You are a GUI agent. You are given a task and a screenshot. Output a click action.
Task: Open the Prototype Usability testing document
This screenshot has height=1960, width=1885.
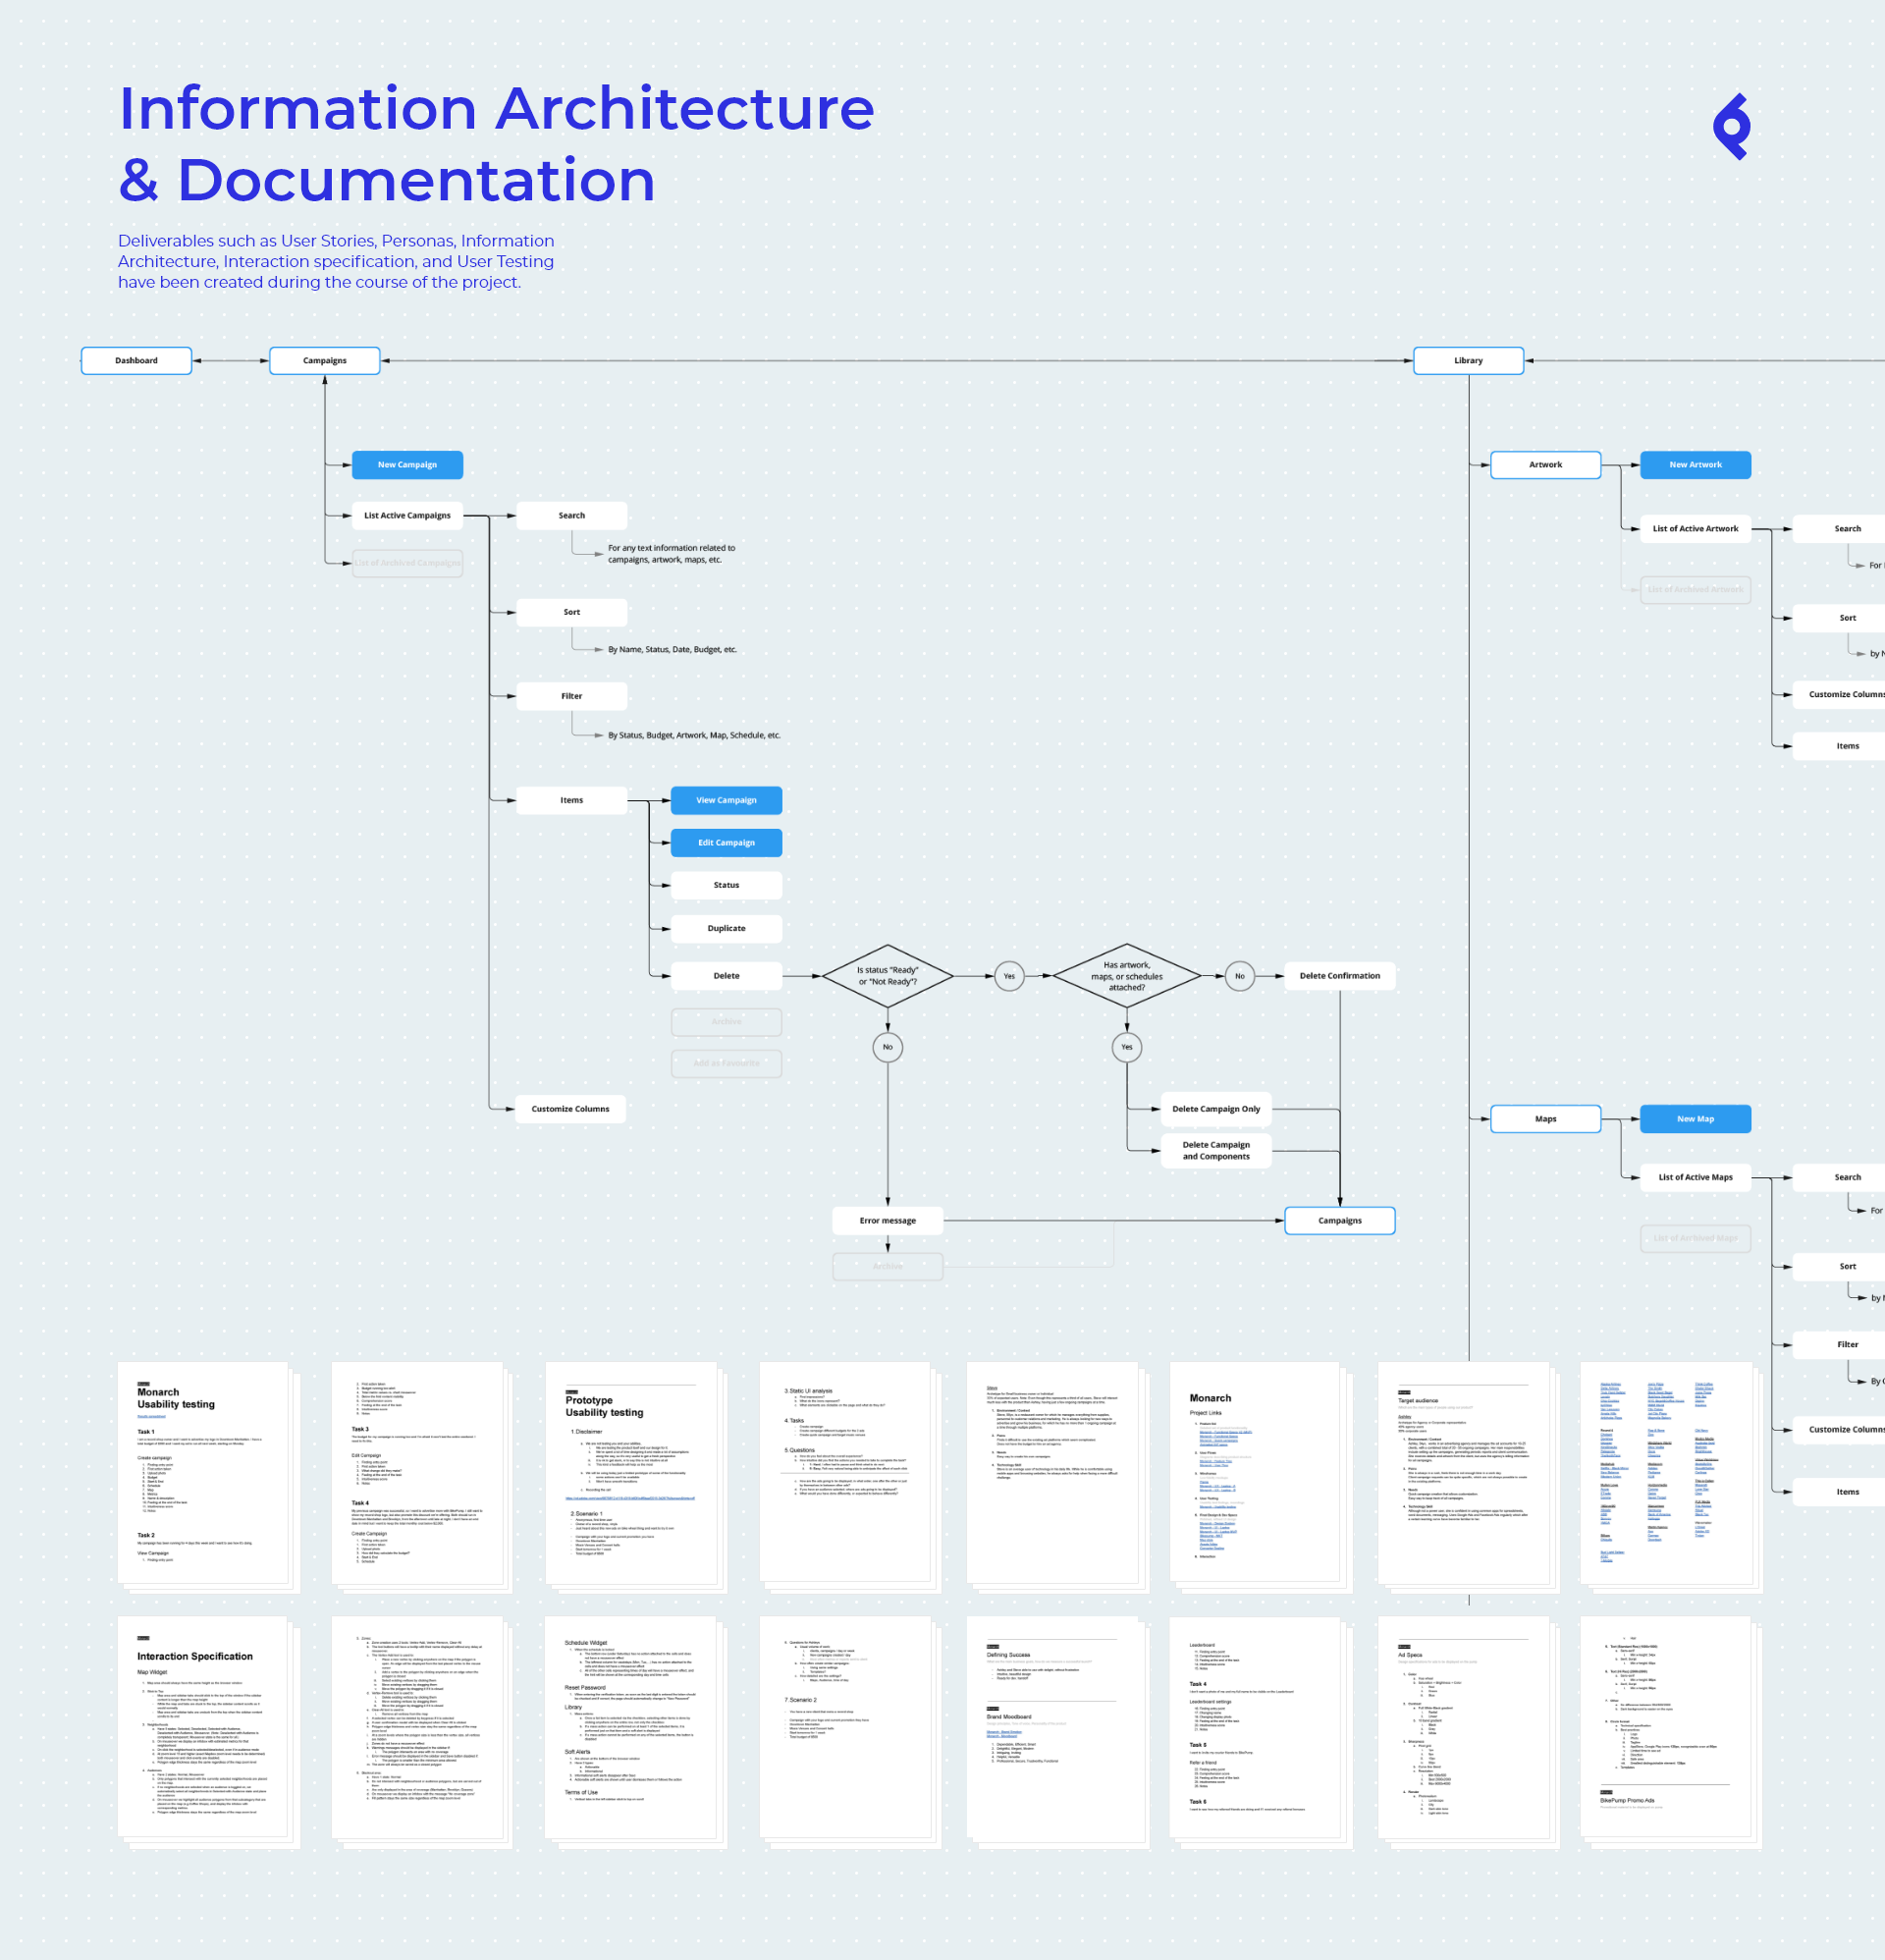(631, 1472)
